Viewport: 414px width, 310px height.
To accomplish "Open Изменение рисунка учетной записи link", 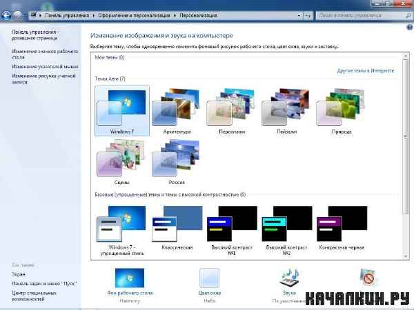I will [x=44, y=79].
